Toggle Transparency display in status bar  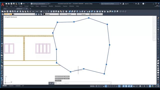pyautogui.click(x=126, y=86)
